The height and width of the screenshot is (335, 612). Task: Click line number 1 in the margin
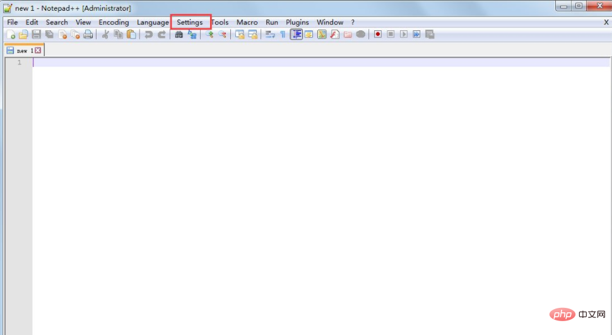click(x=19, y=62)
